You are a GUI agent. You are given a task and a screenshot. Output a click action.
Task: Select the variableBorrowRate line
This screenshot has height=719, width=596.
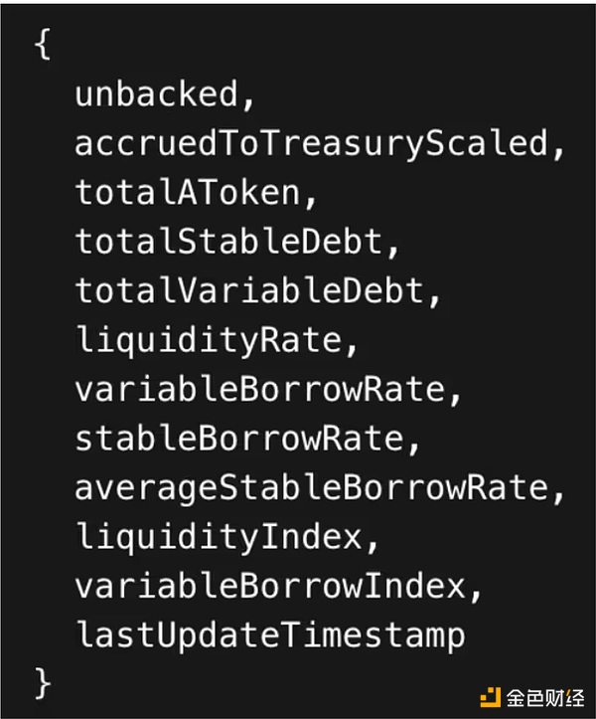(x=259, y=389)
